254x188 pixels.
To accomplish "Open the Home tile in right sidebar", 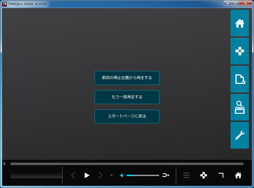I will [239, 23].
